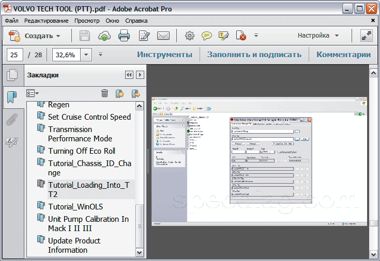Delete selected bookmark with trash icon
Viewport: 380px width, 261px height.
coord(104,93)
